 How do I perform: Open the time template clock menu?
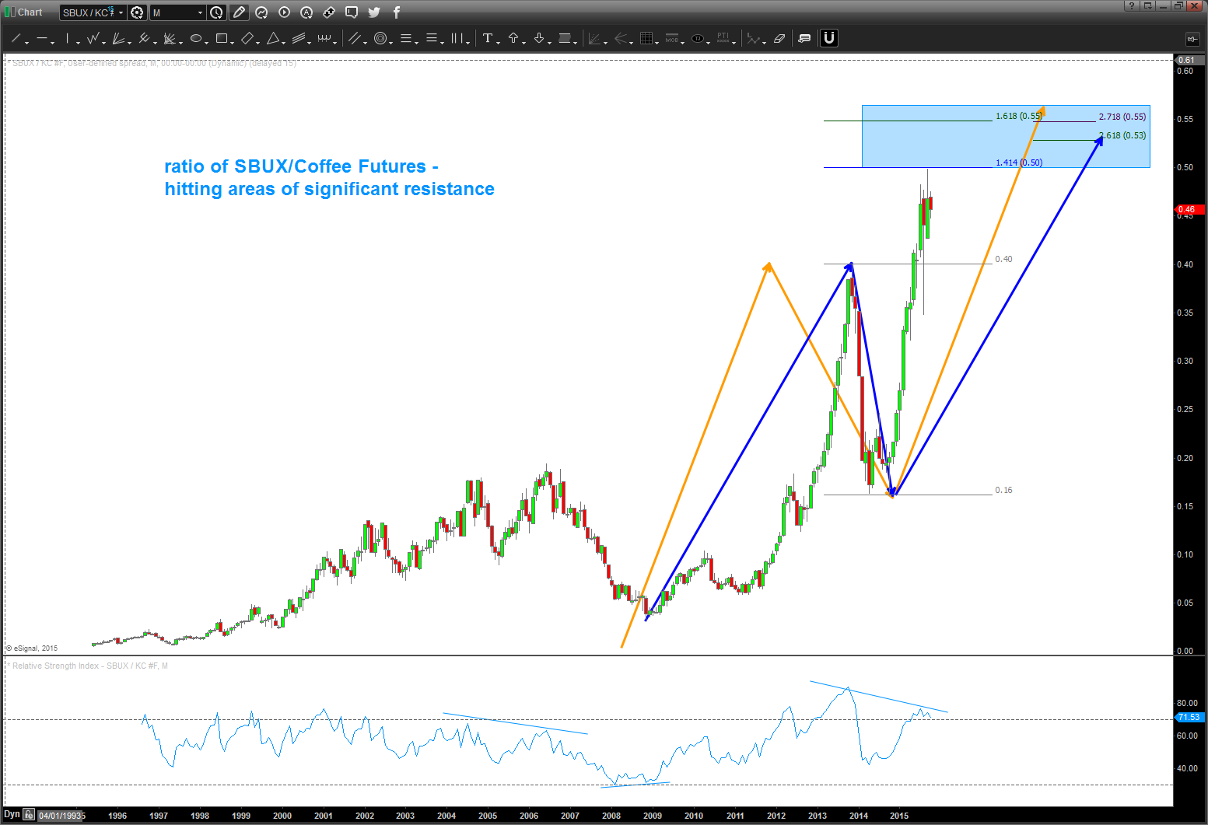click(x=216, y=12)
